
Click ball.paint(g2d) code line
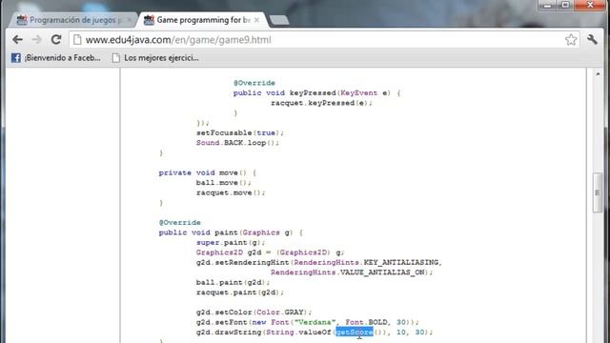(233, 282)
